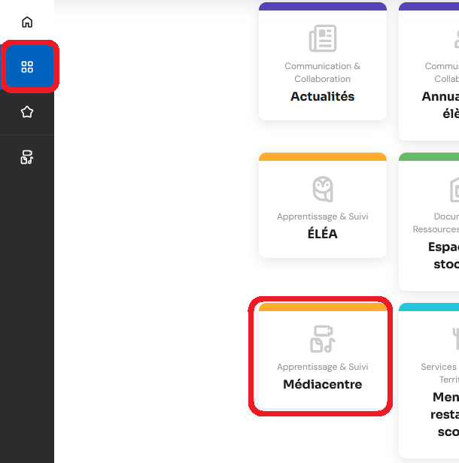Click the purple color bar atop Actualités
This screenshot has width=459, height=463.
pyautogui.click(x=322, y=6)
